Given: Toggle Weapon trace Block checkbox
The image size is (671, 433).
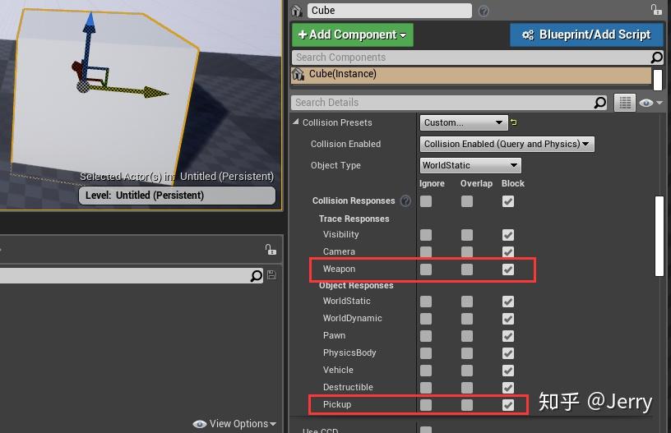Looking at the screenshot, I should coord(508,269).
